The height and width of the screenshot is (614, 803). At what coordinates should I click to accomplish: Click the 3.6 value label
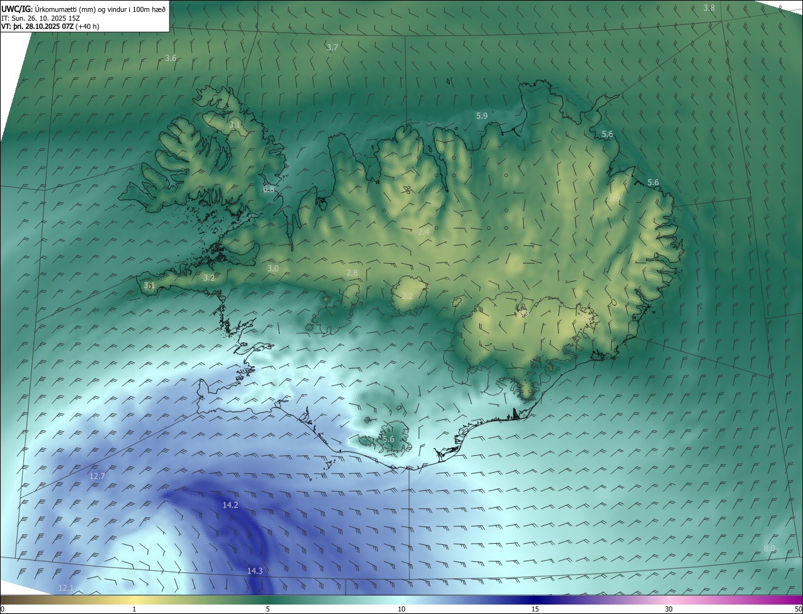click(x=171, y=58)
